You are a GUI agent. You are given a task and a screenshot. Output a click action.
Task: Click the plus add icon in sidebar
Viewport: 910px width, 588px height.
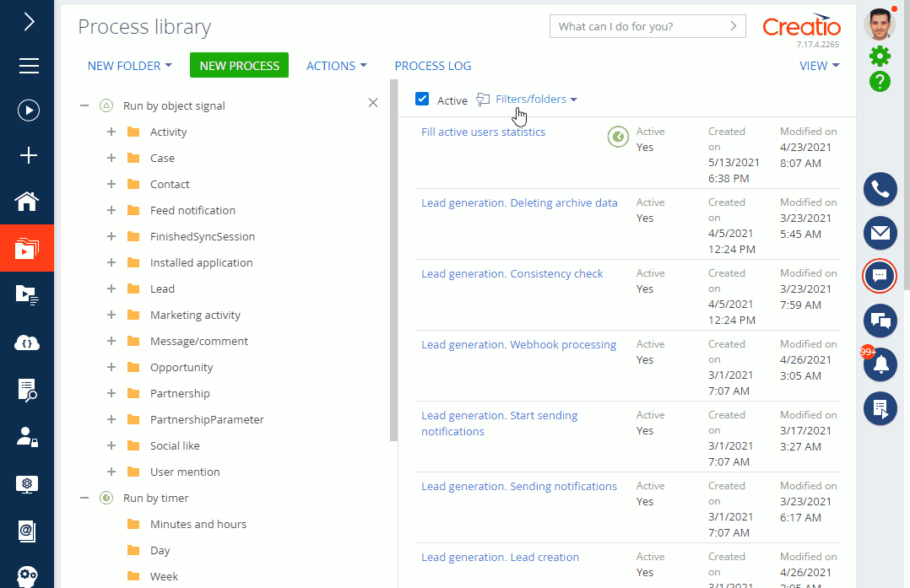point(29,155)
